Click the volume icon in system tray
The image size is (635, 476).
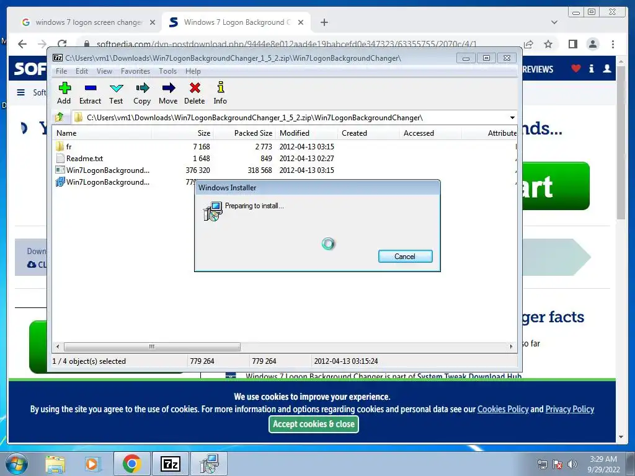pyautogui.click(x=572, y=464)
